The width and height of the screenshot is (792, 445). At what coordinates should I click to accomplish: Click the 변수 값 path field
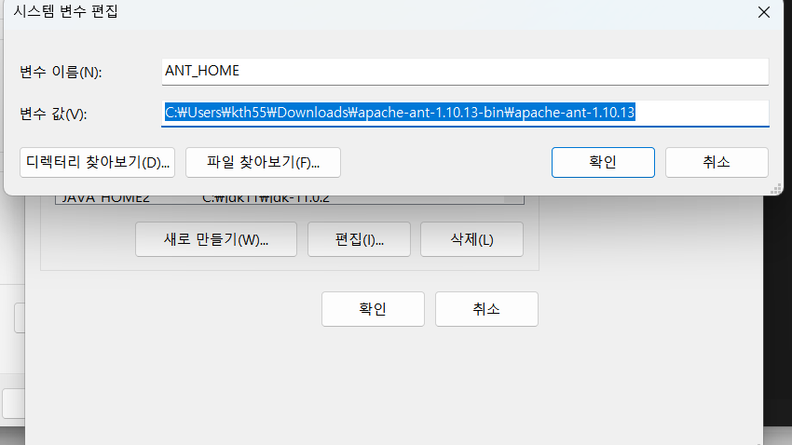point(465,113)
